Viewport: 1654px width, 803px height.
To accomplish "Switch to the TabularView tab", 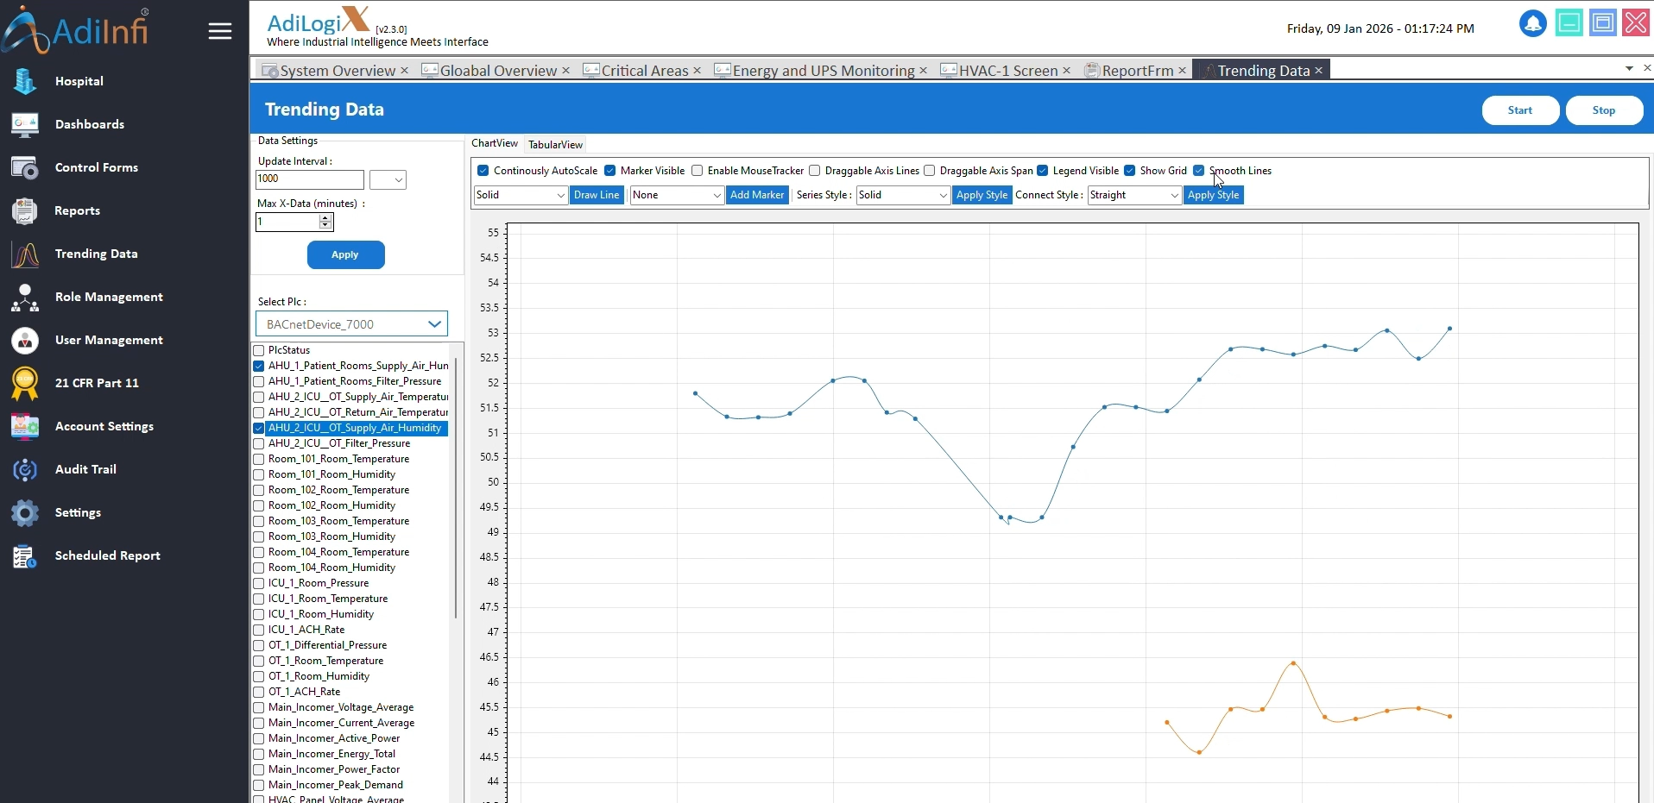I will coord(555,145).
